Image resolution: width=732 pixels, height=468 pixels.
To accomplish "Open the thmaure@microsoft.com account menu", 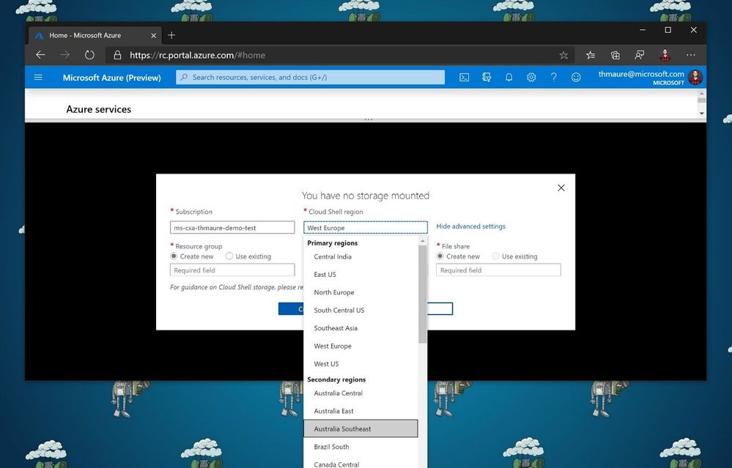I will coord(650,78).
